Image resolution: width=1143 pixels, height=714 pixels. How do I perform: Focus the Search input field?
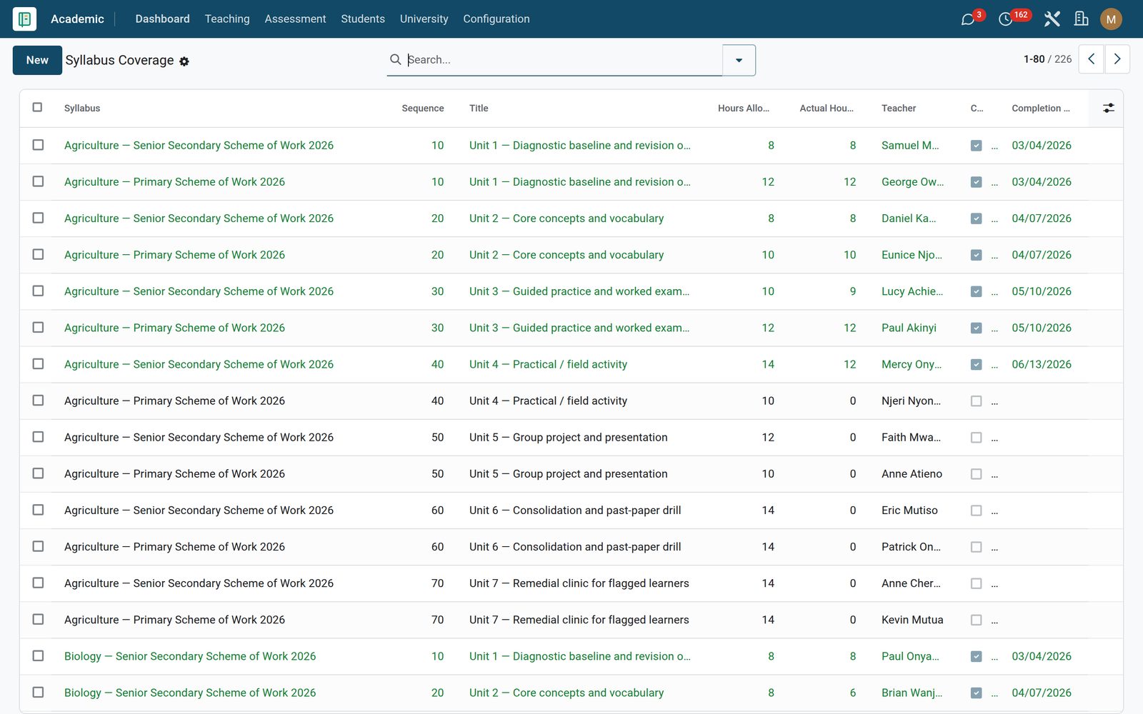pos(563,60)
